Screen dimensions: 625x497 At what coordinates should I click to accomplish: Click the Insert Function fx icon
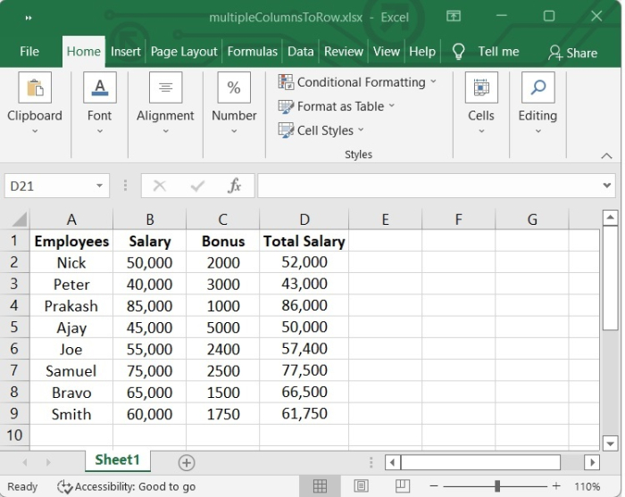pyautogui.click(x=235, y=186)
